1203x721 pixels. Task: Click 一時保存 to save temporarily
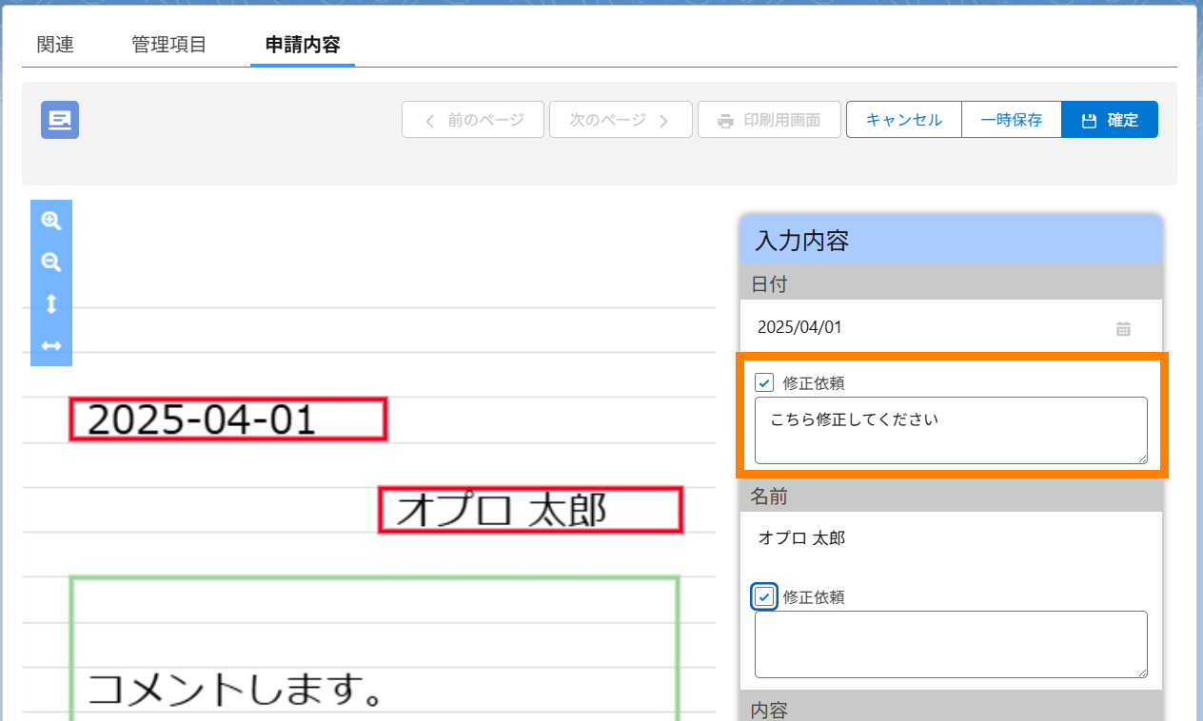coord(1012,120)
